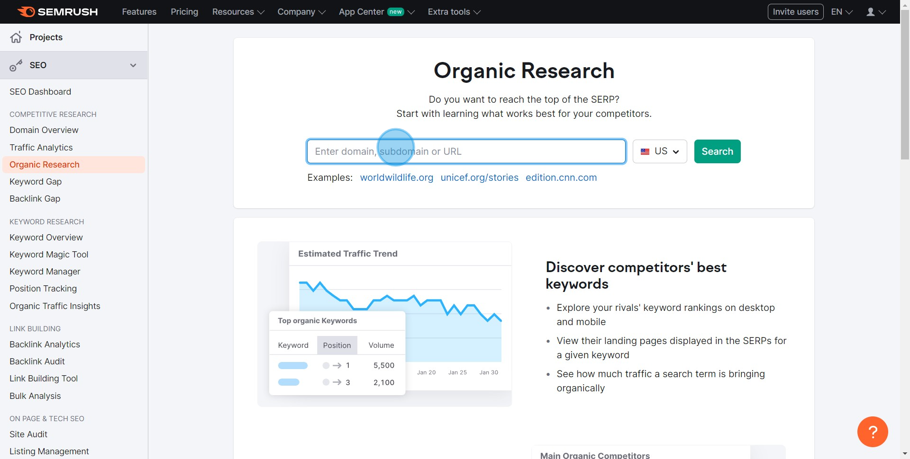Image resolution: width=910 pixels, height=459 pixels.
Task: Open Keyword Manager
Action: tap(45, 272)
